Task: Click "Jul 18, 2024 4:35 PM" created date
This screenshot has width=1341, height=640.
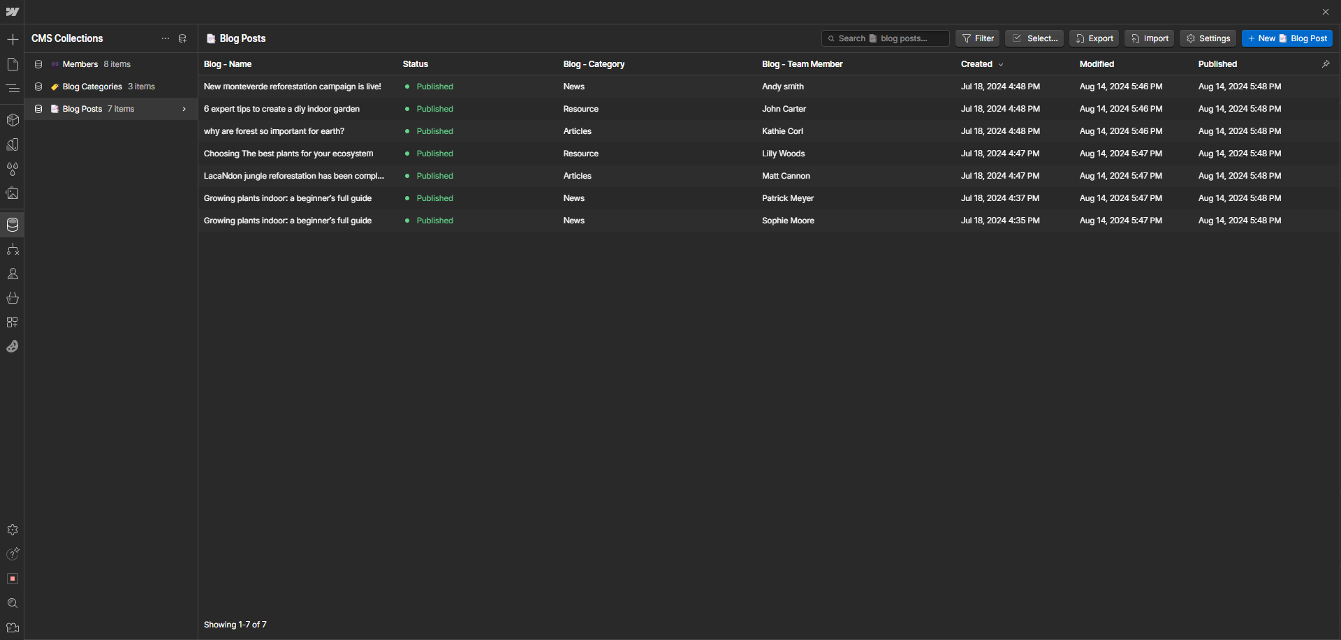Action: pos(1000,221)
